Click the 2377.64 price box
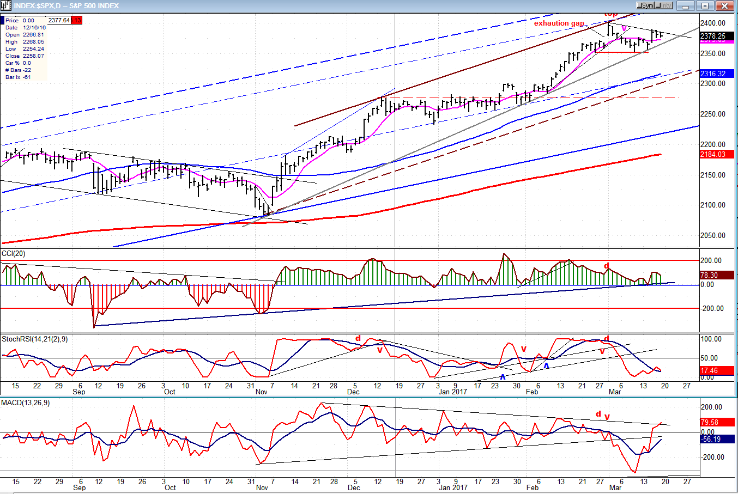 [x=59, y=20]
